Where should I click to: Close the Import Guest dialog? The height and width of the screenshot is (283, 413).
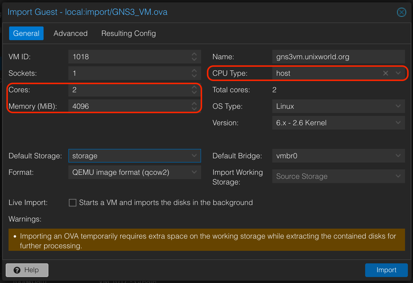[x=401, y=12]
